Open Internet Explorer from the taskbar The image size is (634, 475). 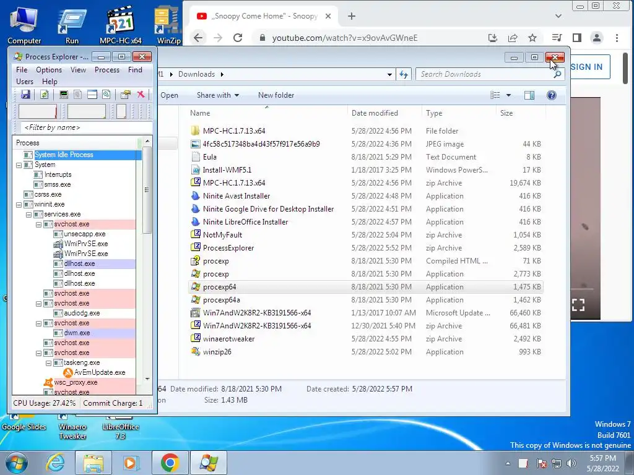tap(55, 463)
